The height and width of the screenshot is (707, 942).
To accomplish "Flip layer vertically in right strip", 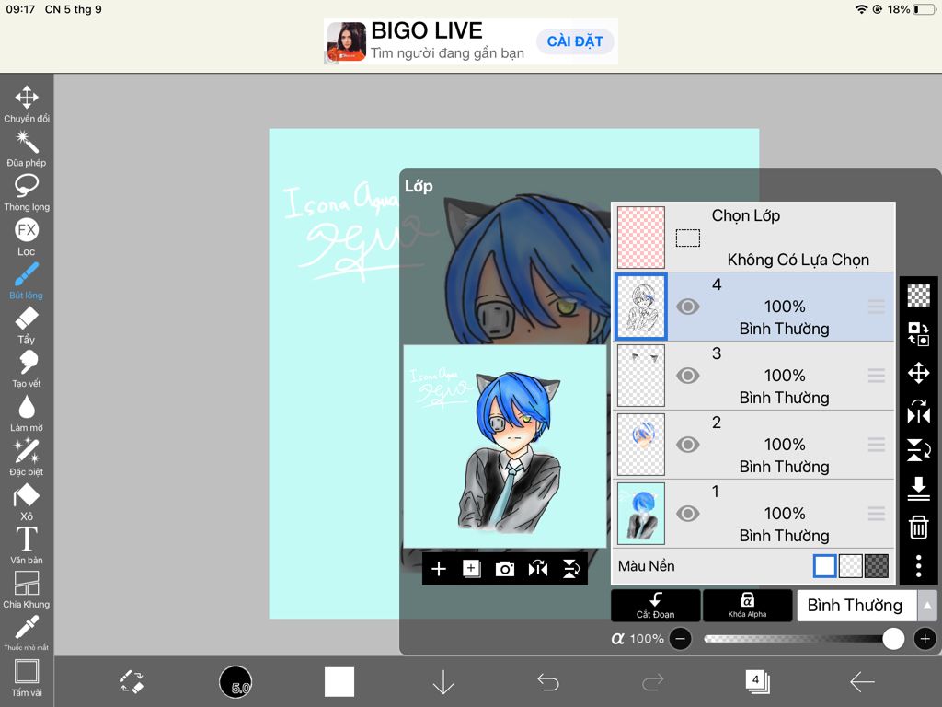I will (x=919, y=449).
